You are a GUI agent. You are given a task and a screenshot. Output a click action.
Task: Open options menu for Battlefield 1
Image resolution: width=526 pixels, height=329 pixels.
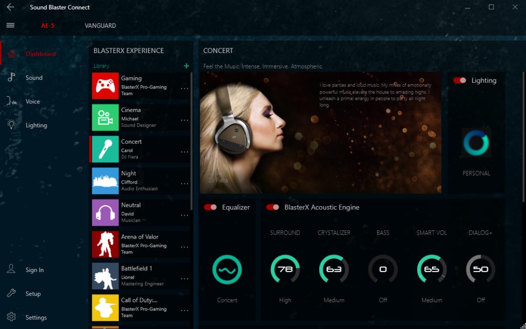click(x=184, y=279)
